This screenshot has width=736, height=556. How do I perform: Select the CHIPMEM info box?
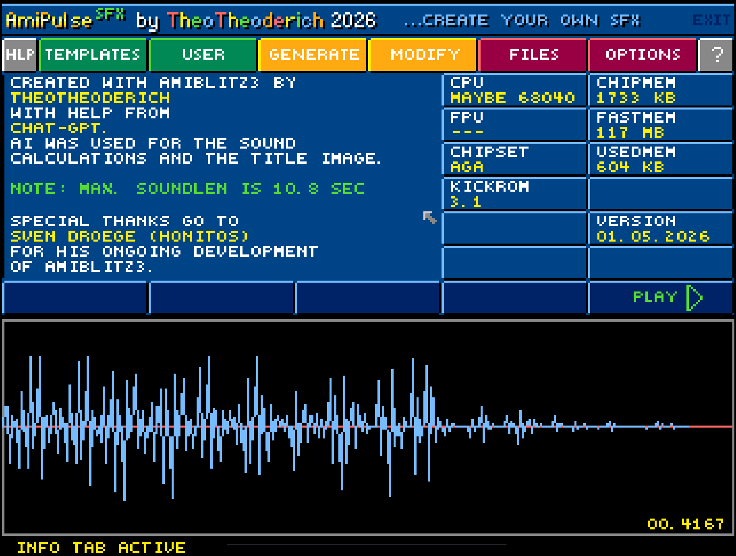coord(661,90)
